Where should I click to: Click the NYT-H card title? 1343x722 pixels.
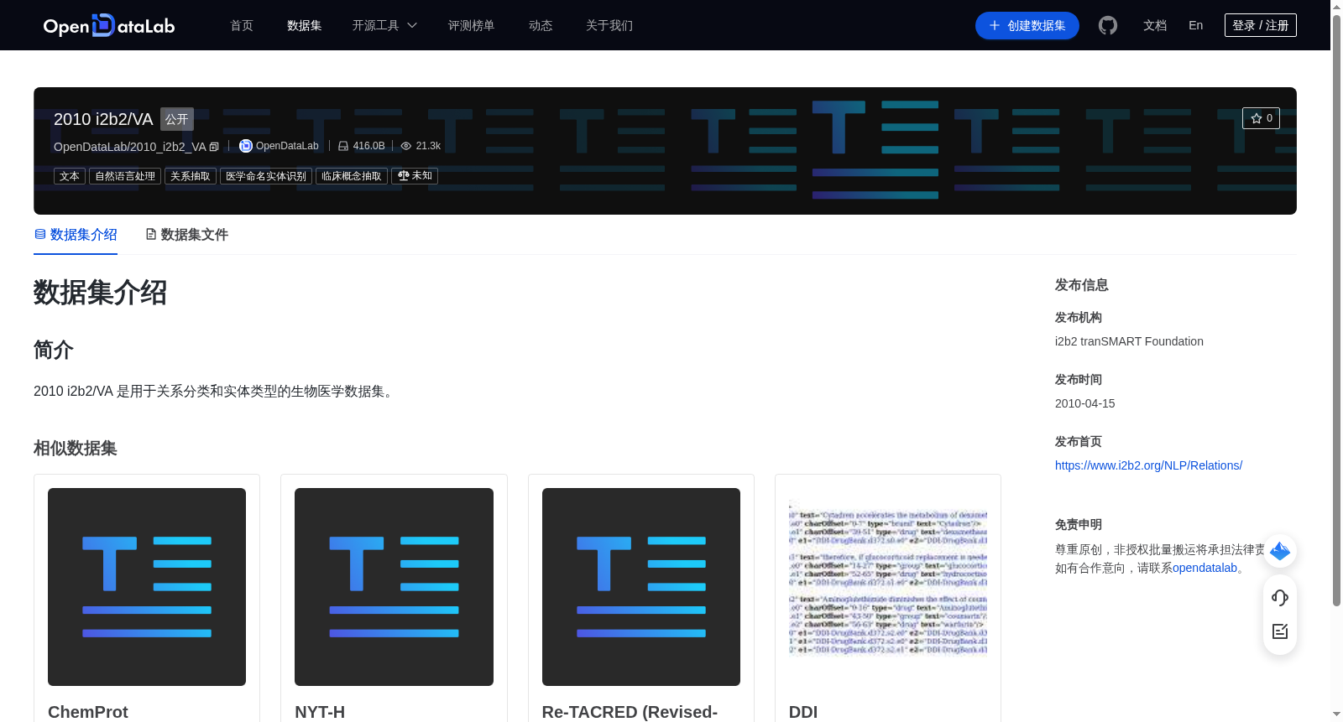point(320,712)
